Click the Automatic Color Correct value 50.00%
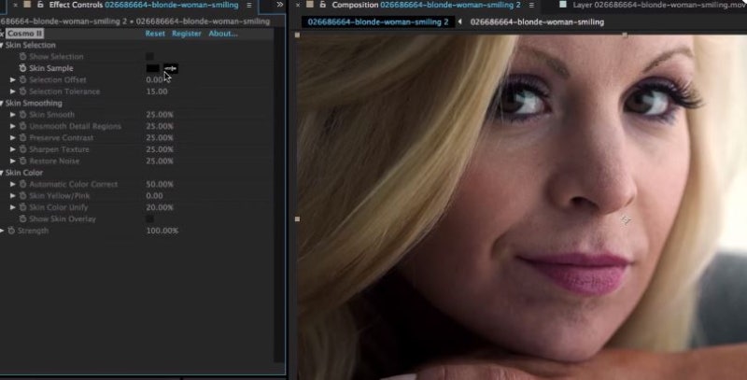Image resolution: width=747 pixels, height=380 pixels. point(160,184)
